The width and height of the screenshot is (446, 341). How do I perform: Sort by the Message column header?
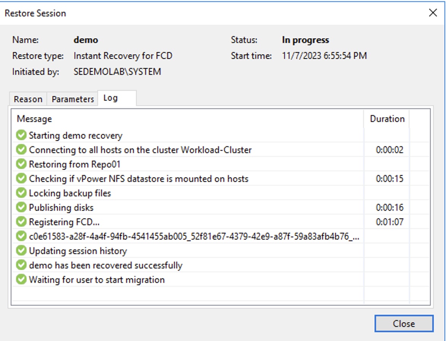click(x=34, y=119)
